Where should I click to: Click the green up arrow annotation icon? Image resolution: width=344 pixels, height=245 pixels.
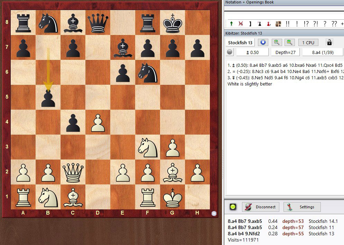coord(231,24)
